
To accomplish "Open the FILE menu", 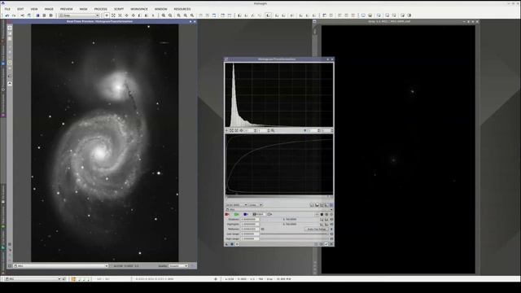I will 7,9.
